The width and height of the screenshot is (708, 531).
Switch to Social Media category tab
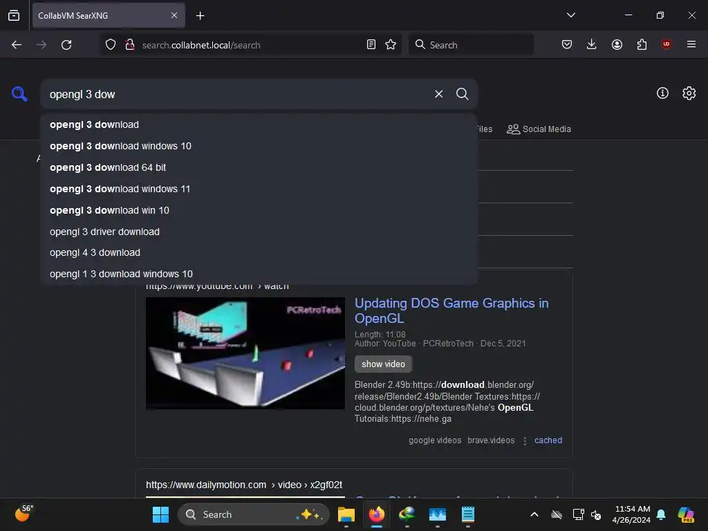tap(539, 129)
